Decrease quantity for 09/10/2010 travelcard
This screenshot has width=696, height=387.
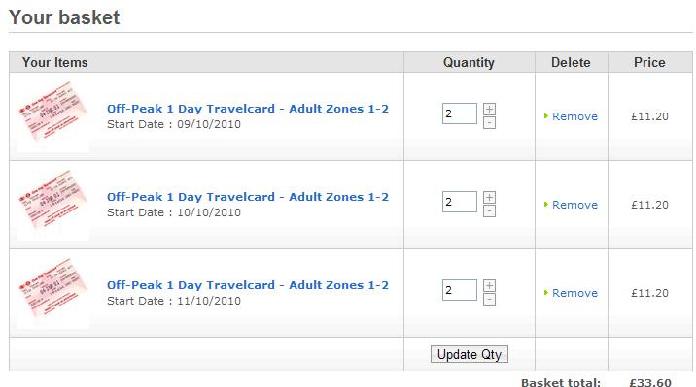(489, 122)
